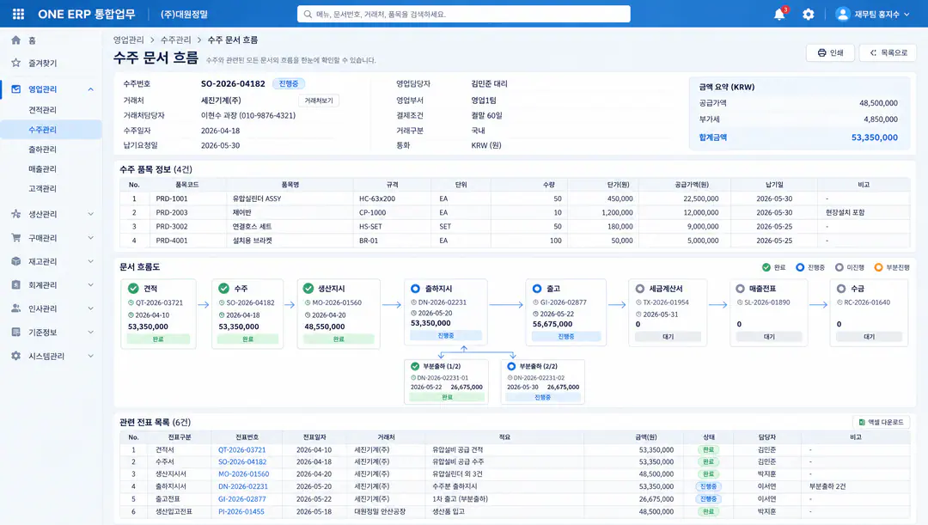The height and width of the screenshot is (525, 928).
Task: Open voucher link QT-2026-03721
Action: click(242, 450)
